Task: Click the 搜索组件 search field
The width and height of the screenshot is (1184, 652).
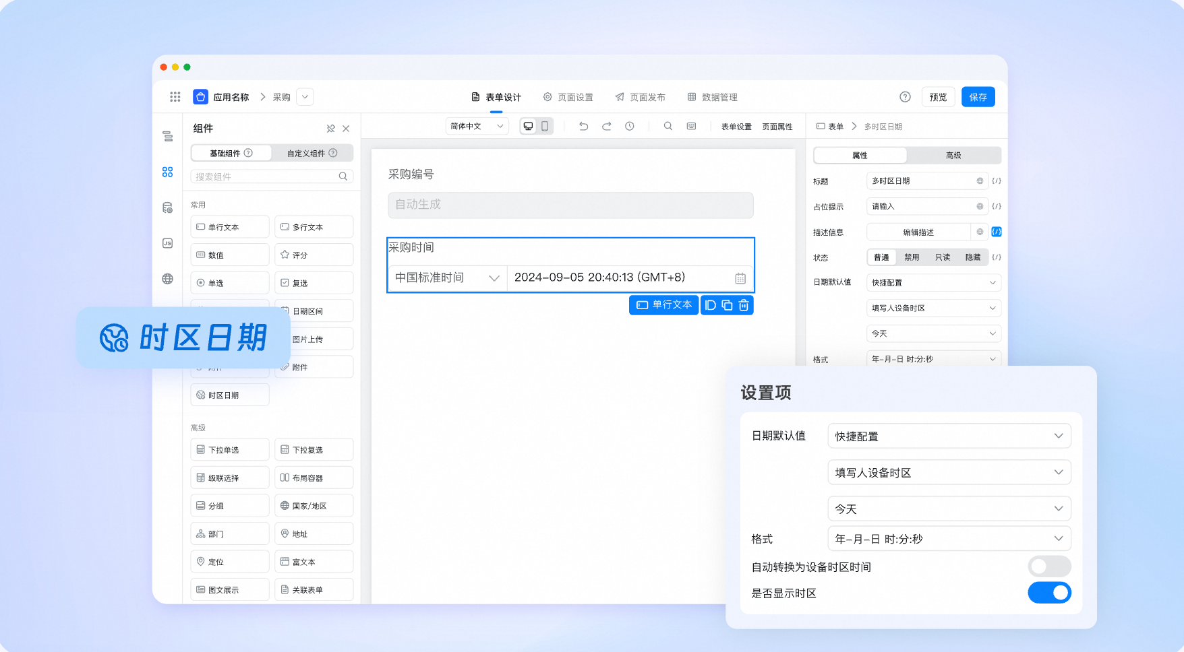Action: coord(272,176)
